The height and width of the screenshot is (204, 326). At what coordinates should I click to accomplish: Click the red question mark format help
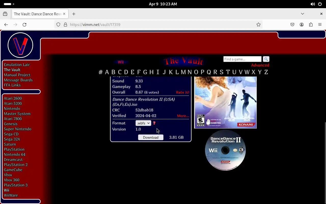coord(154,123)
